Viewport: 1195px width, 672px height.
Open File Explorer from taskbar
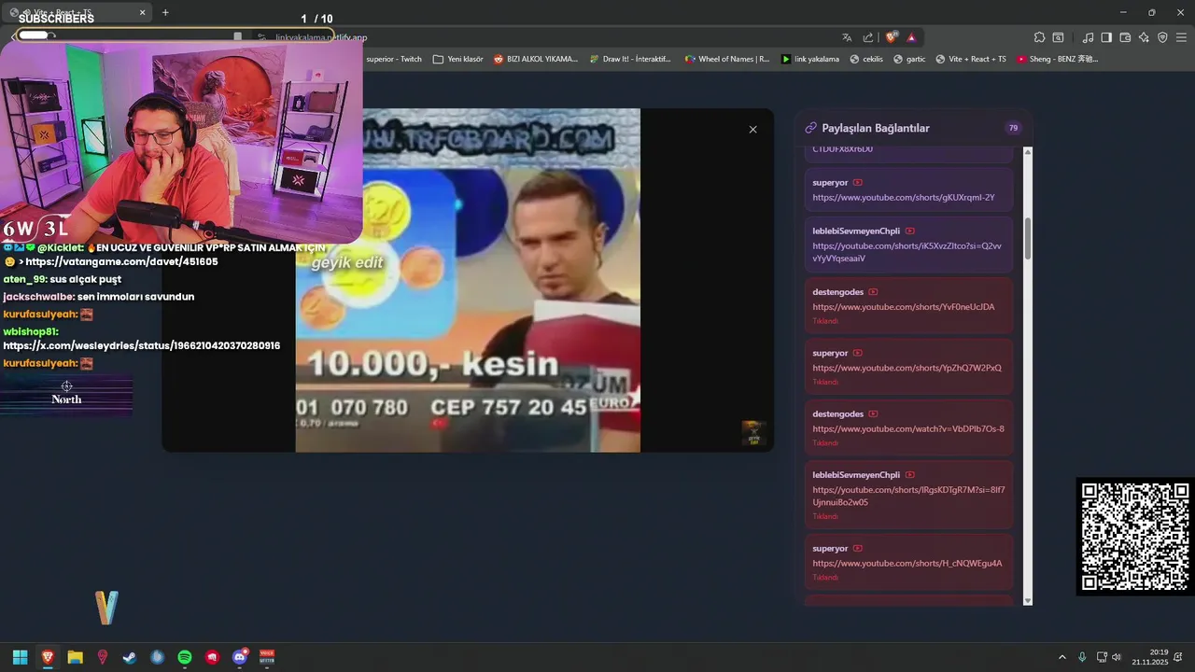75,657
